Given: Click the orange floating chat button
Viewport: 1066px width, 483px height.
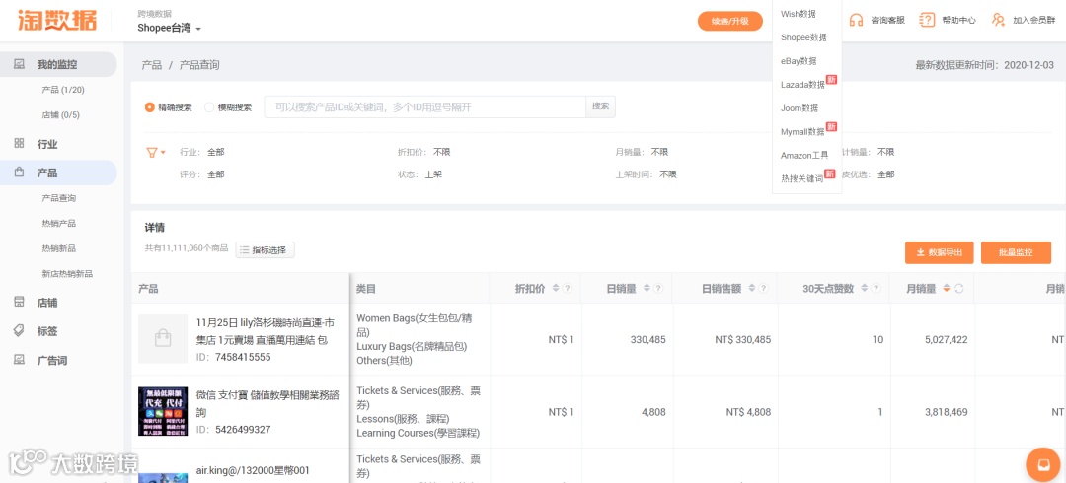Looking at the screenshot, I should pos(1042,464).
